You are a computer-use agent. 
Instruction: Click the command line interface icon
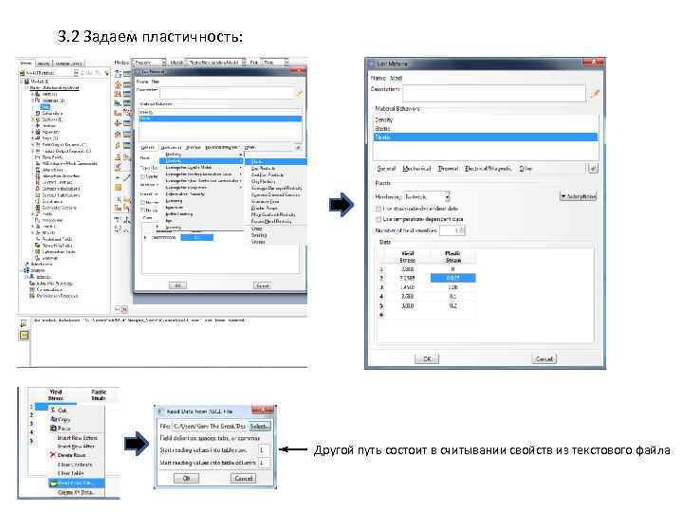(24, 335)
